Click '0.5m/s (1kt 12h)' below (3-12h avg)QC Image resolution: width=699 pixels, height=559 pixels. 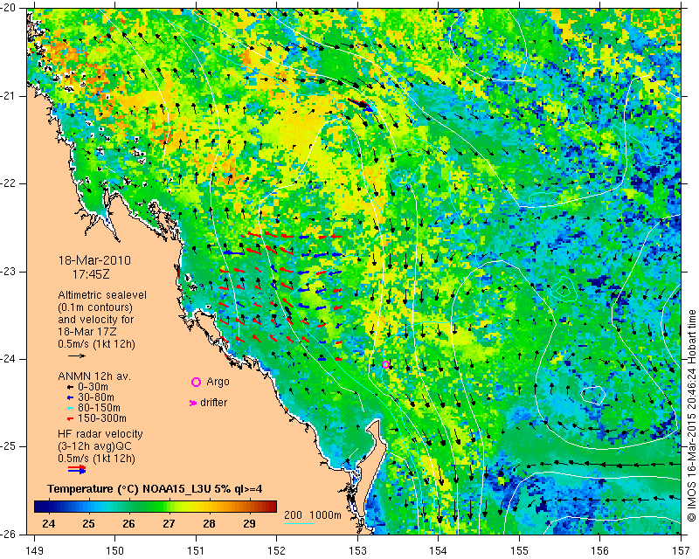(96, 459)
